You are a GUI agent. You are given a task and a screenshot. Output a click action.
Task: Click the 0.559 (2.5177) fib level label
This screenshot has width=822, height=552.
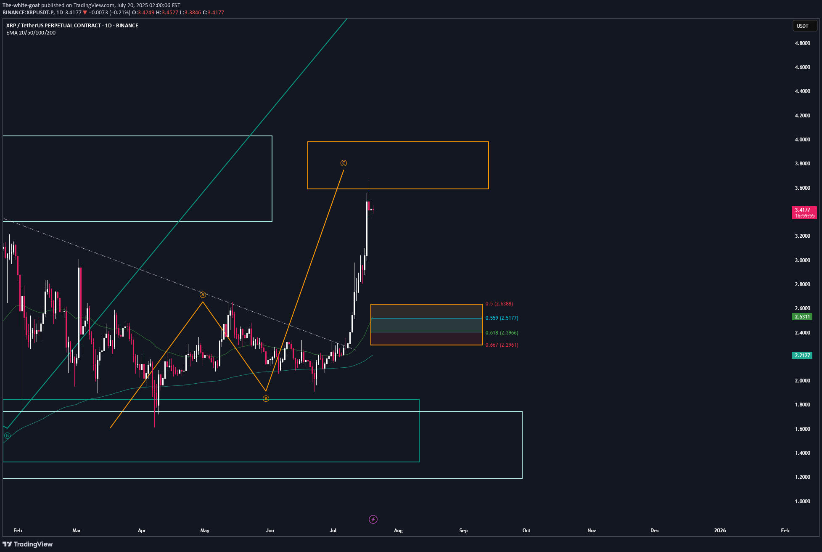click(x=502, y=318)
